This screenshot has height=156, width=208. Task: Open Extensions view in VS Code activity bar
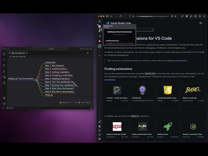pos(4,83)
